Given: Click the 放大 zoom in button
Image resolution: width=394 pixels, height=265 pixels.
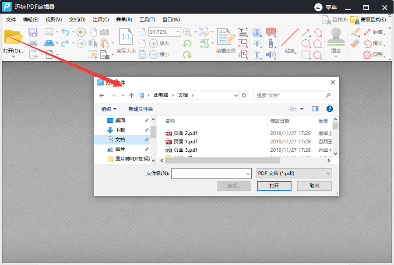Looking at the screenshot, I should (x=159, y=43).
